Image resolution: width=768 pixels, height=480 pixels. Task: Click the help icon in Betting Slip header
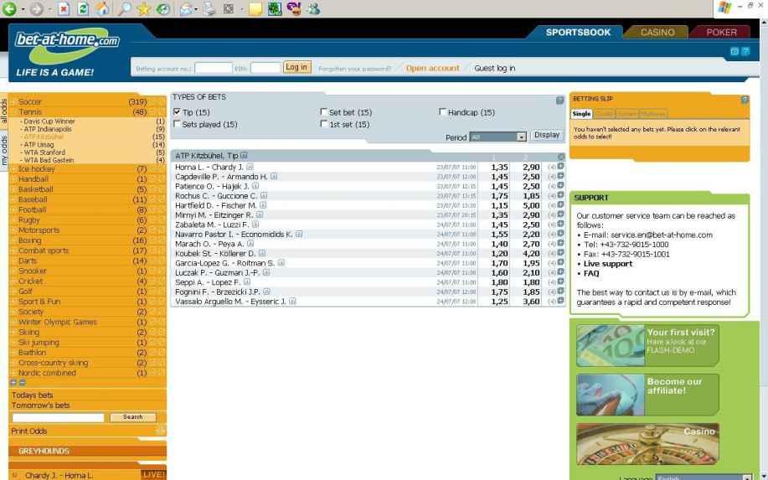tap(745, 100)
